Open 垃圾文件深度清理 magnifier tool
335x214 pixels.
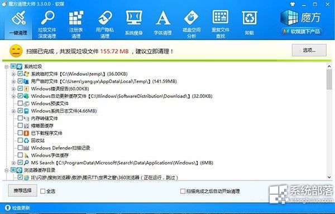[47, 24]
